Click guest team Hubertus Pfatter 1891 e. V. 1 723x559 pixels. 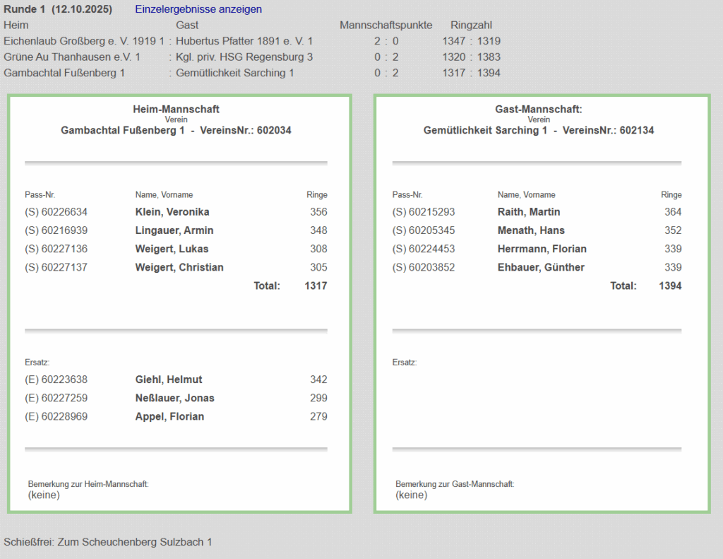coord(244,41)
